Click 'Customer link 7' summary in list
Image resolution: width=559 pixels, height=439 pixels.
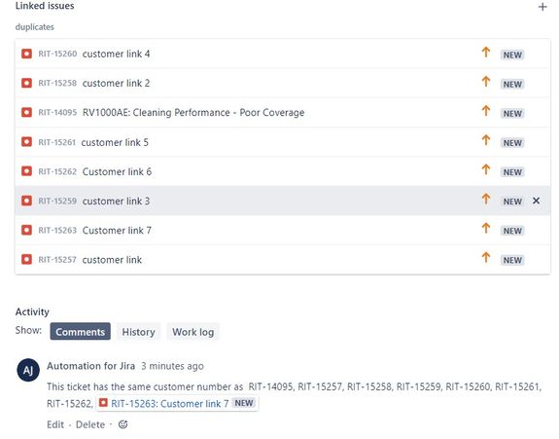117,230
